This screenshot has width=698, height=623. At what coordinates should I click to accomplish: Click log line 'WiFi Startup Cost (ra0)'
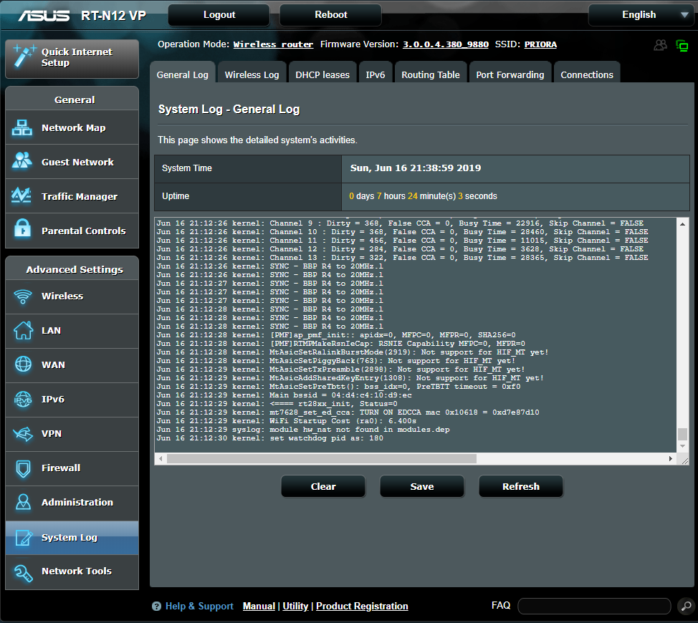pyautogui.click(x=287, y=421)
